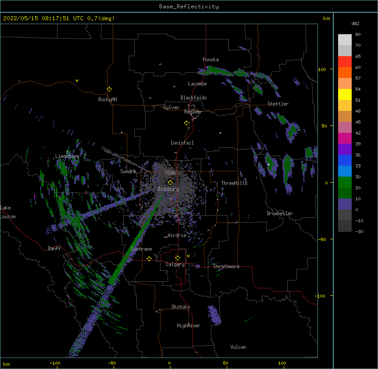Pick the slate purple 10 dBZ legend swatch
378x369 pixels.
coord(345,204)
